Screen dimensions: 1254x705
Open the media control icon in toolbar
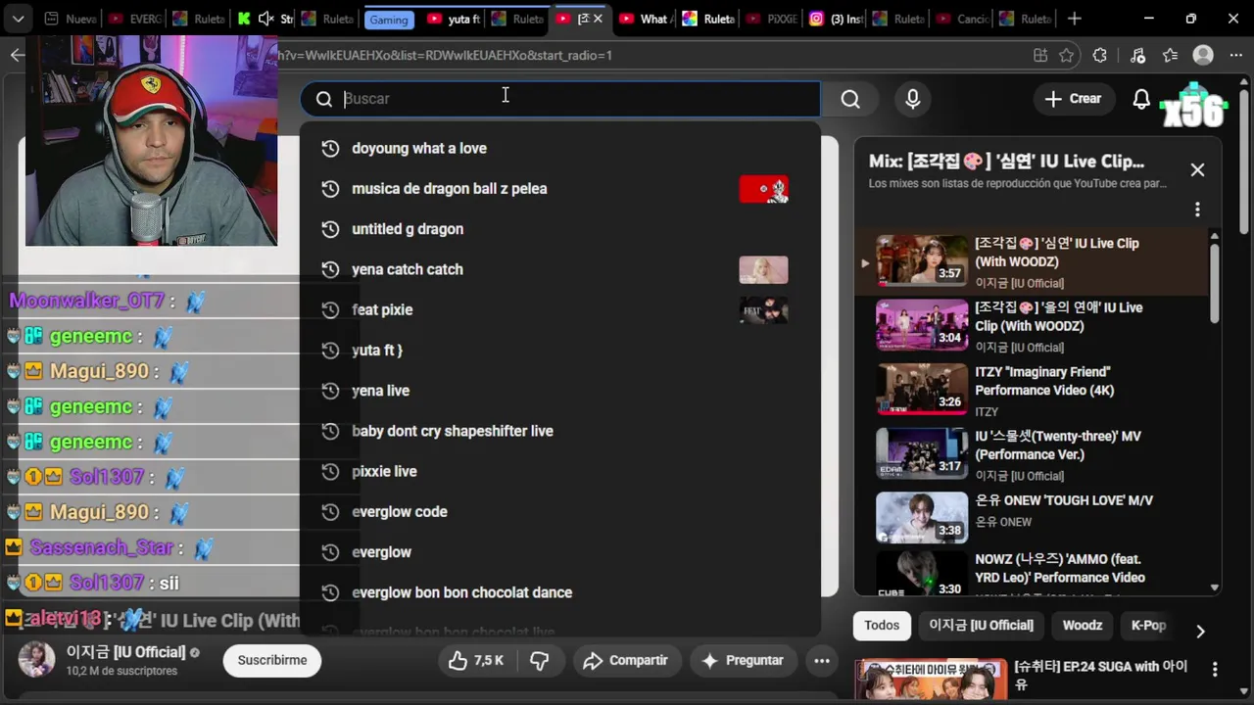pos(1137,56)
